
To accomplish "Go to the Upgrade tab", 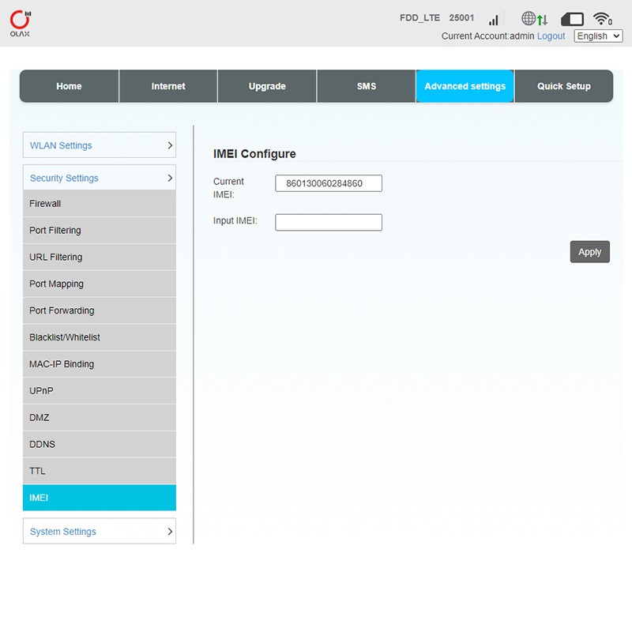I will point(267,86).
